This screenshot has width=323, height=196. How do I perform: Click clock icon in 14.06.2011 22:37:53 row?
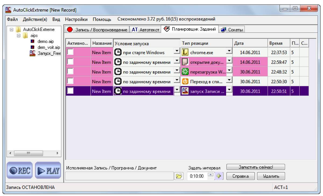118,52
